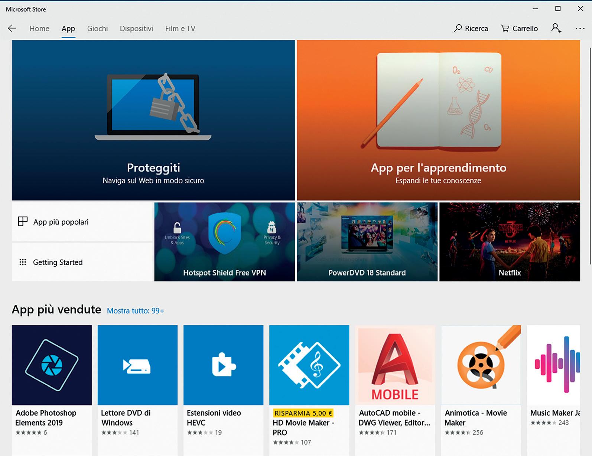
Task: Open App per l'apprendimento banner
Action: pyautogui.click(x=438, y=120)
